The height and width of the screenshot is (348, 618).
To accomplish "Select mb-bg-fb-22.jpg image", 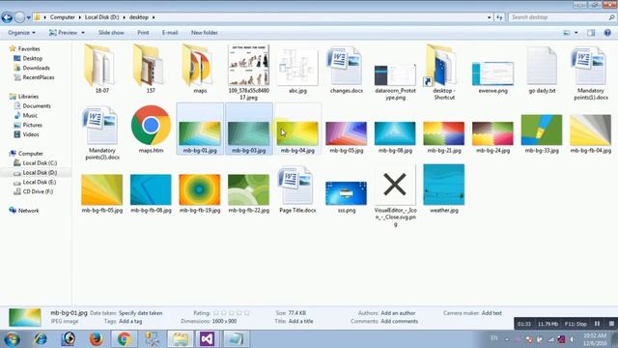I will click(248, 193).
